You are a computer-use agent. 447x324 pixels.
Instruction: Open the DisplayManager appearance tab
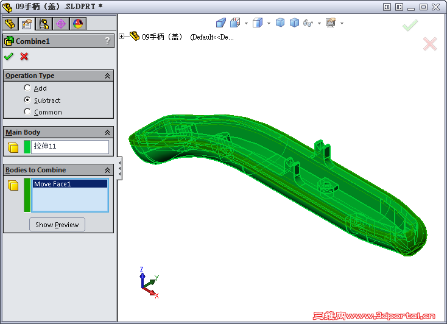point(77,24)
